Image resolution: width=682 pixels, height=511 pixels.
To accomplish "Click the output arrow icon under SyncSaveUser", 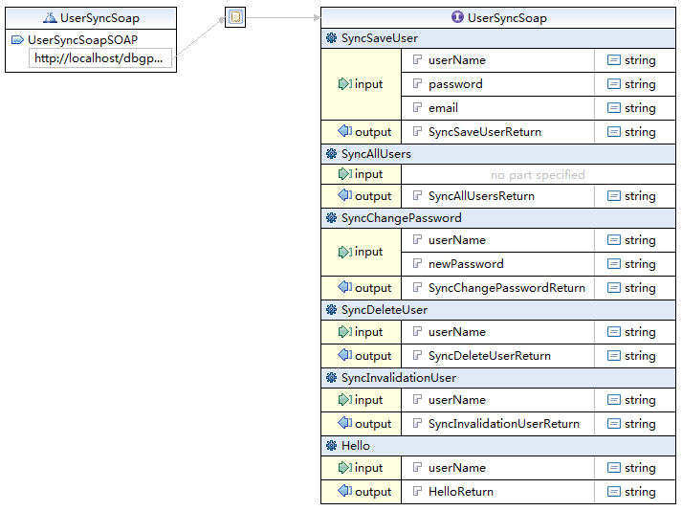I will 345,130.
